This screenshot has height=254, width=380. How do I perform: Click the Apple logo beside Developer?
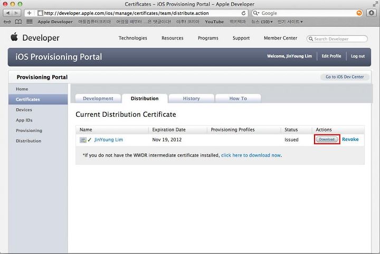(14, 37)
